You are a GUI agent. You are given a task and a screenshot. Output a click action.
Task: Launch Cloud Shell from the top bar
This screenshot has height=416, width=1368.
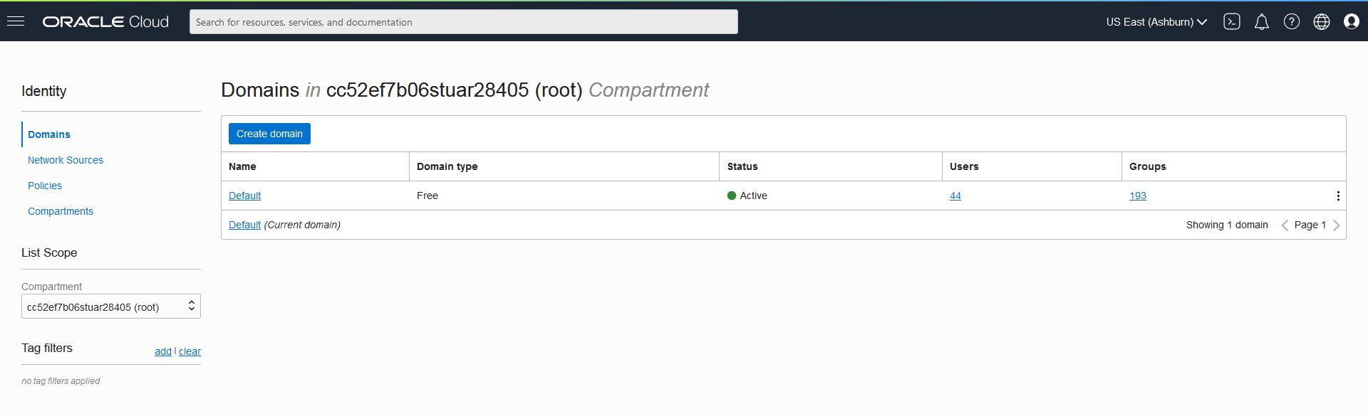(x=1232, y=21)
